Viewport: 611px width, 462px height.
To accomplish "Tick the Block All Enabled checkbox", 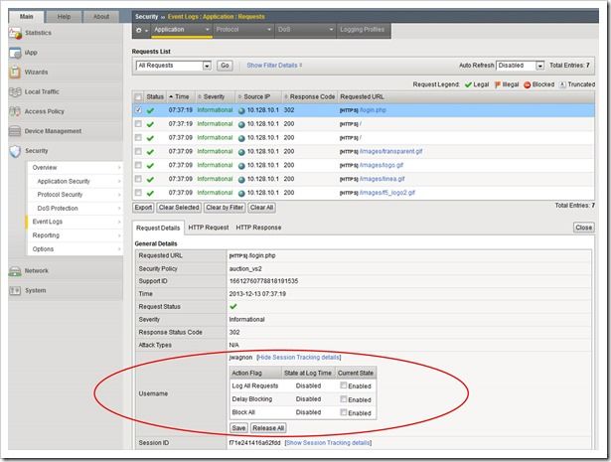I will [344, 412].
